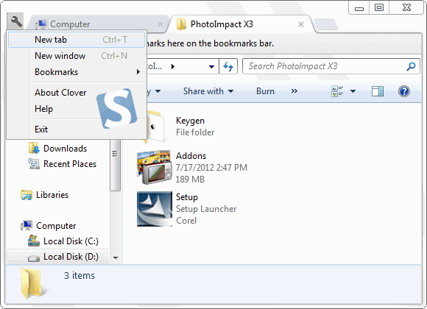This screenshot has height=309, width=427.
Task: Select the Addons file name
Action: [x=191, y=156]
